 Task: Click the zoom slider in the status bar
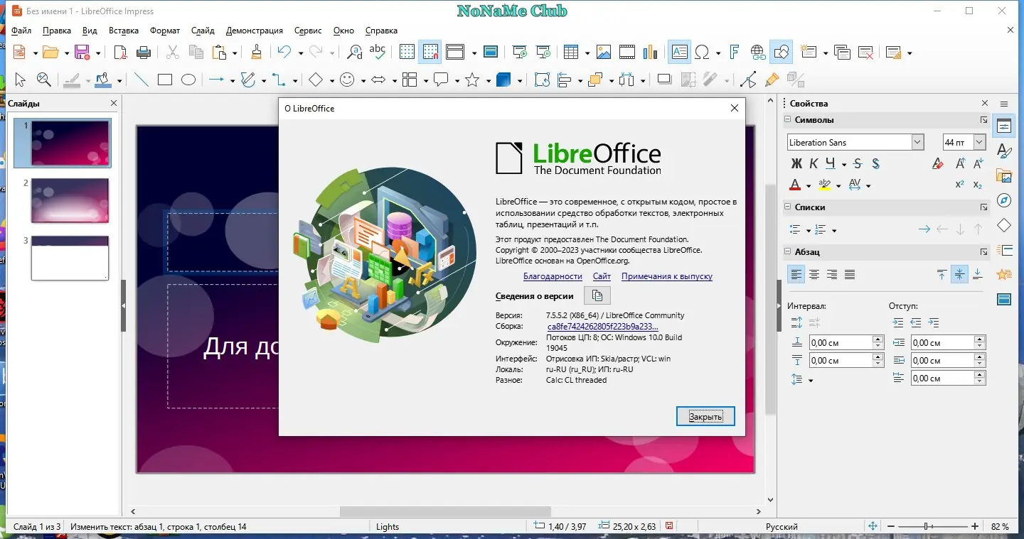coord(933,526)
